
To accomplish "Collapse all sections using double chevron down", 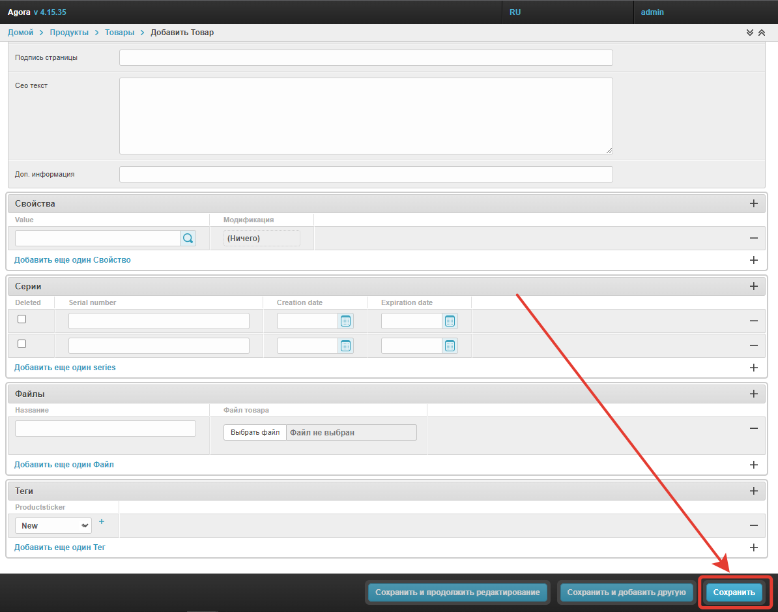I will [x=750, y=33].
